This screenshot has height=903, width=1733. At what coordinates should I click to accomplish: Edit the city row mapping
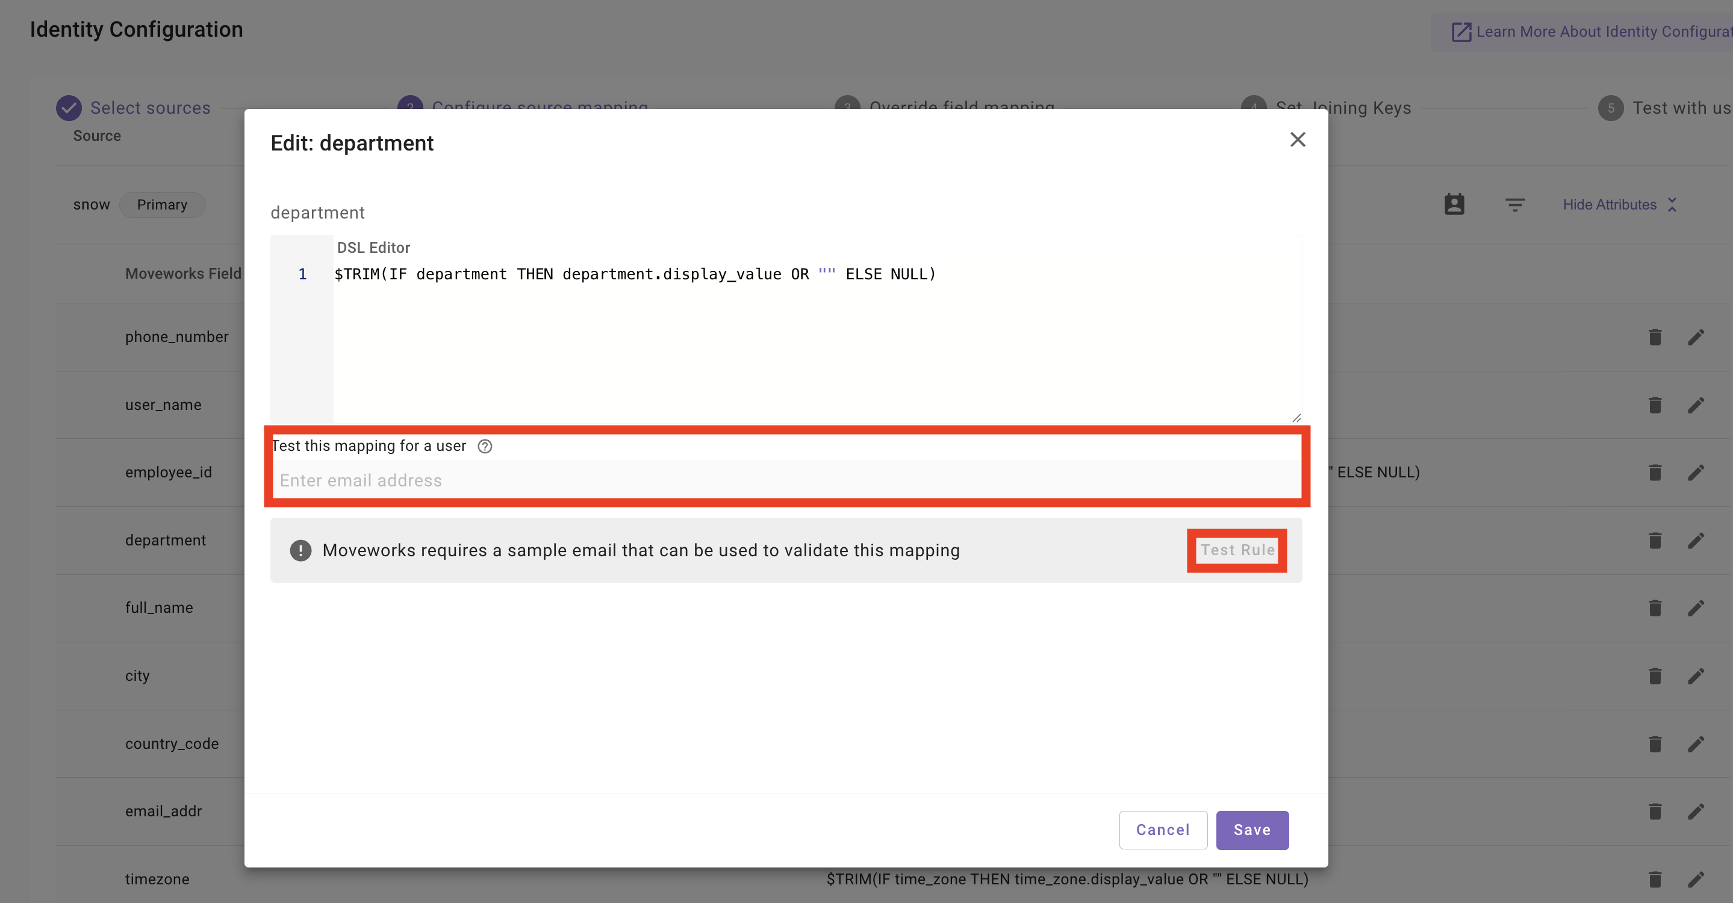tap(1696, 675)
